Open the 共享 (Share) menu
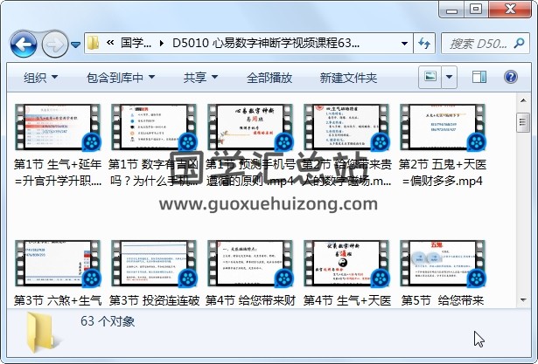This screenshot has height=364, width=538. coord(200,78)
